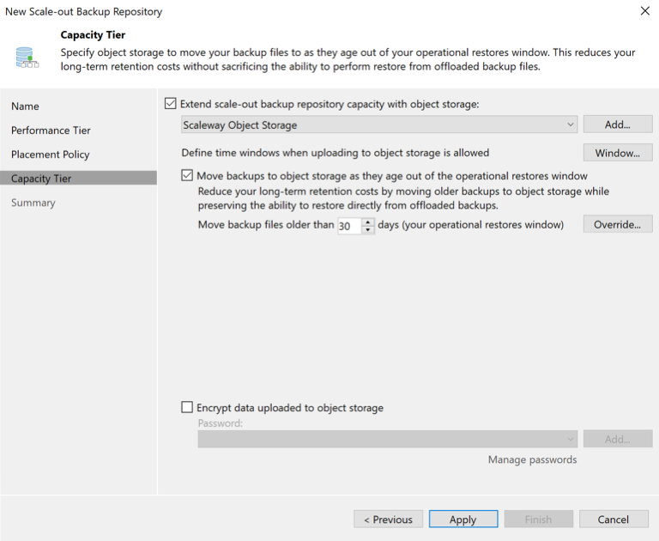Toggle Move backups to object storage checkbox
Image resolution: width=659 pixels, height=541 pixels.
188,175
